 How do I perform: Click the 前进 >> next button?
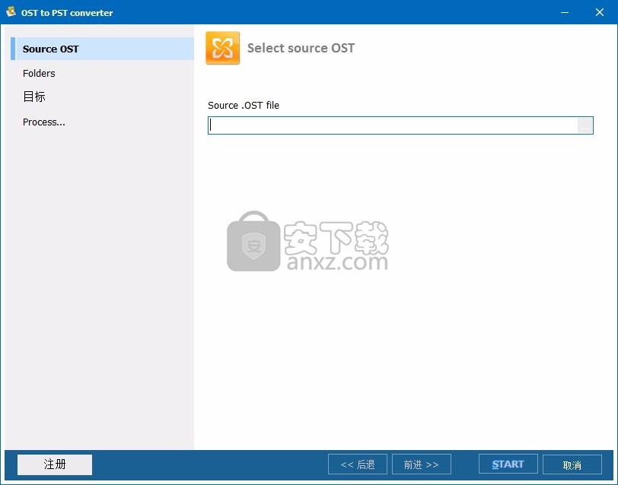(422, 464)
